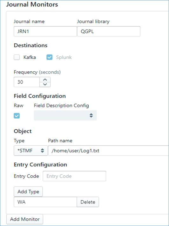Open the Field Description Config dropdown
Screen dimensions: 169x226
[65, 115]
